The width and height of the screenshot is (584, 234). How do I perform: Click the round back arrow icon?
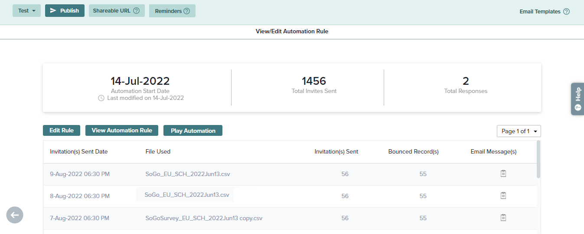click(x=15, y=215)
